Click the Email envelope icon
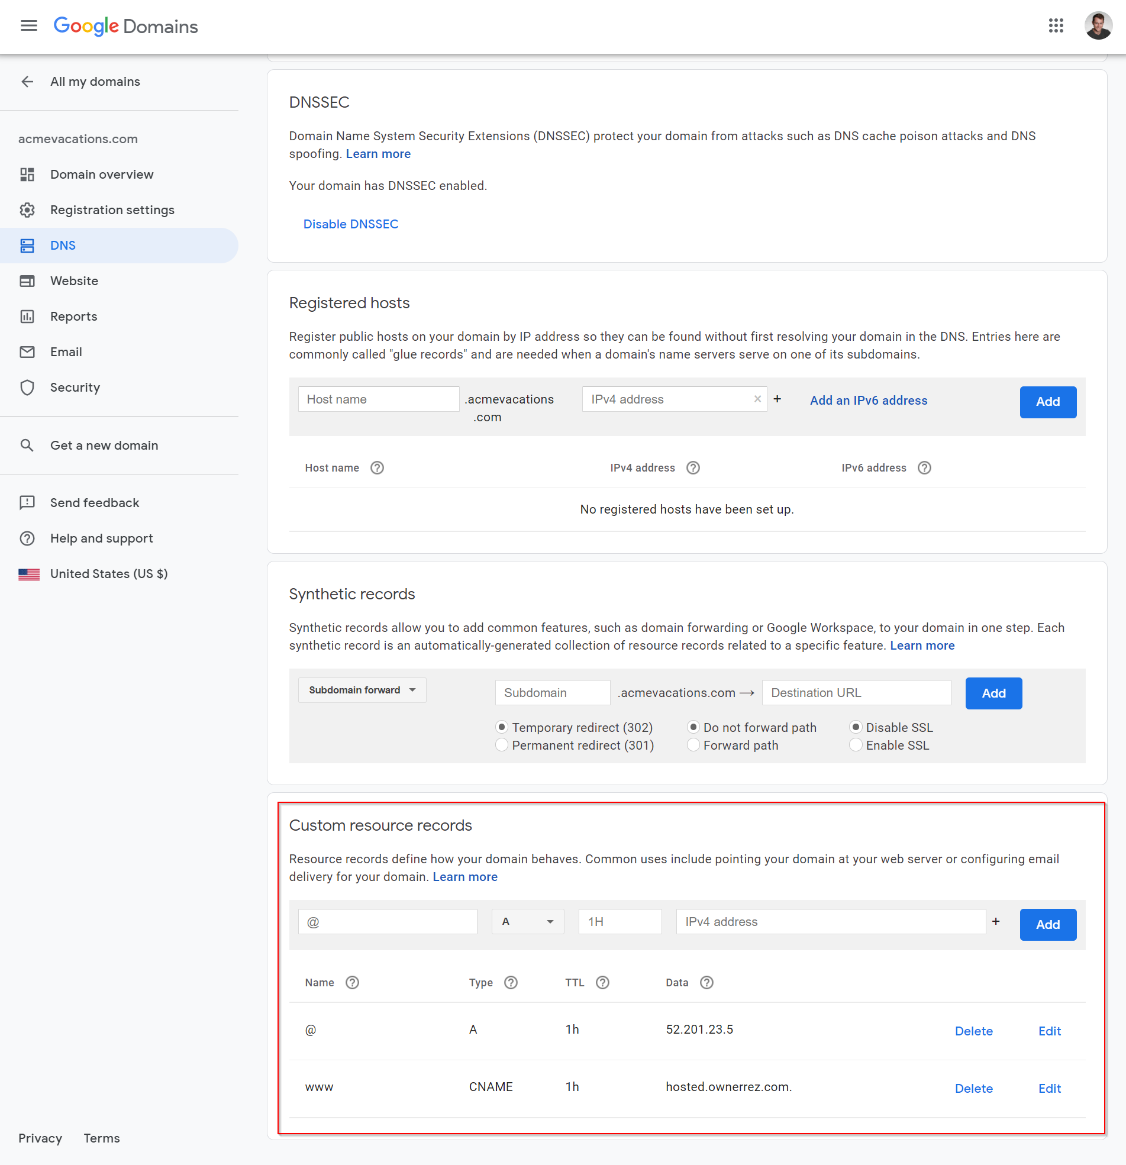Viewport: 1126px width, 1165px height. click(27, 352)
